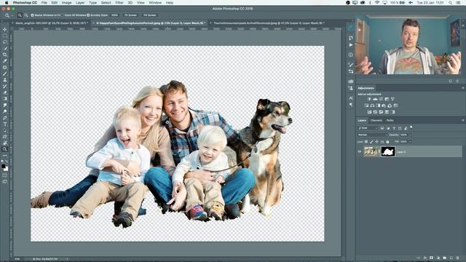Image resolution: width=466 pixels, height=262 pixels.
Task: Open the Fill slider dropdown arrow
Action: 411,142
